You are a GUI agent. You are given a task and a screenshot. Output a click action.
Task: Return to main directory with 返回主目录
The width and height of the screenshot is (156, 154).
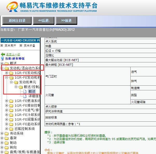tap(17, 21)
